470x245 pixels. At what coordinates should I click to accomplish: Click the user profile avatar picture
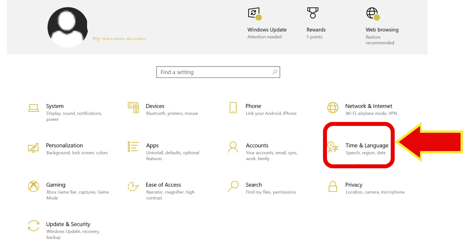pos(68,27)
